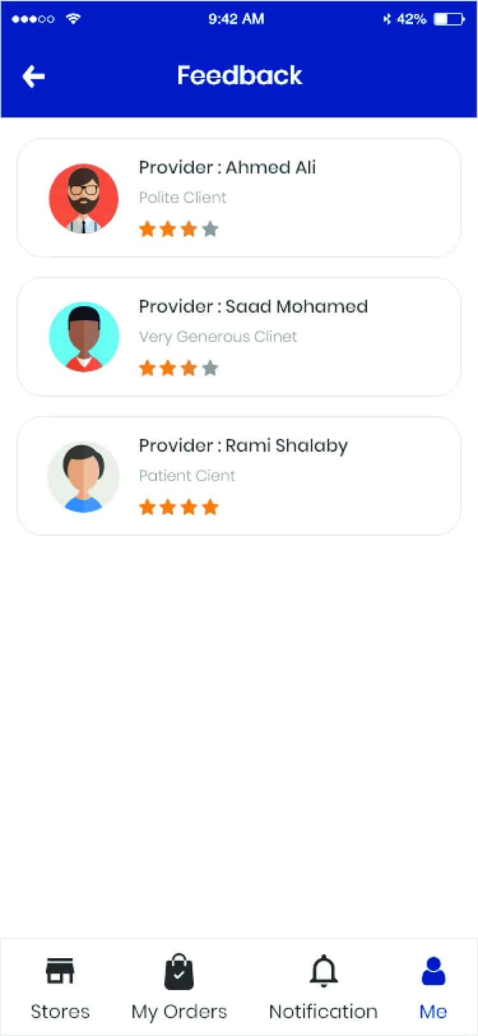478x1036 pixels.
Task: Click Saad Mohamed's fourth gray star
Action: click(210, 367)
